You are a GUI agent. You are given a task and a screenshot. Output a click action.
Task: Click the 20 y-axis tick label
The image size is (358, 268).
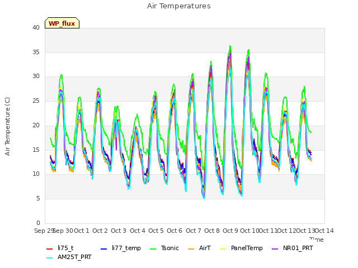tap(36, 125)
